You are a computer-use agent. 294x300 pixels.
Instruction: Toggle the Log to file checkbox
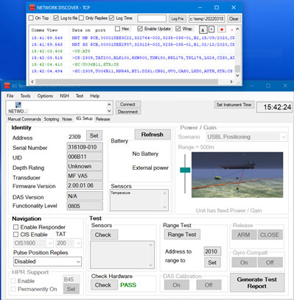tap(56, 18)
